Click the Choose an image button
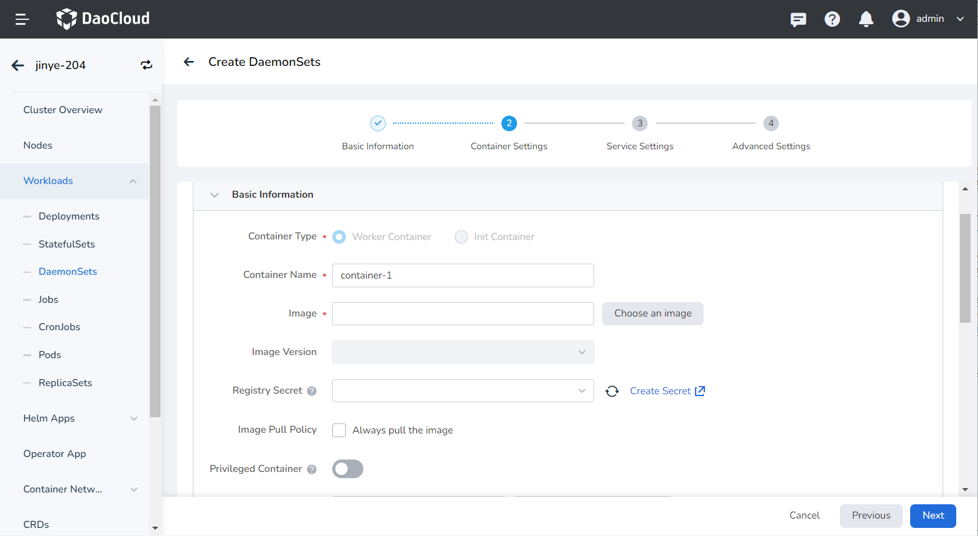Screen dimensions: 978x536 (x=653, y=314)
